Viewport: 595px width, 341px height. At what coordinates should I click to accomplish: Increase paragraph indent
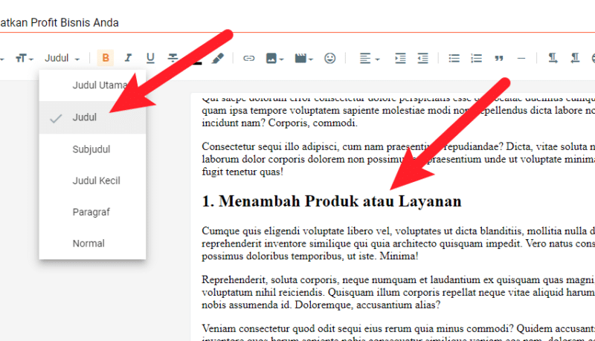click(x=400, y=58)
